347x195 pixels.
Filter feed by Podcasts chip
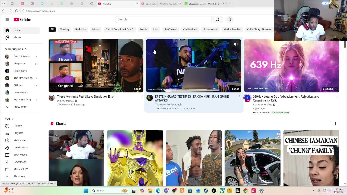tap(81, 30)
